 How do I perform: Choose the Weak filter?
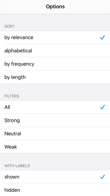point(55,147)
